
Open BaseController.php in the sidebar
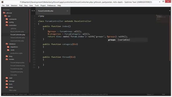pyautogui.click(x=17, y=32)
